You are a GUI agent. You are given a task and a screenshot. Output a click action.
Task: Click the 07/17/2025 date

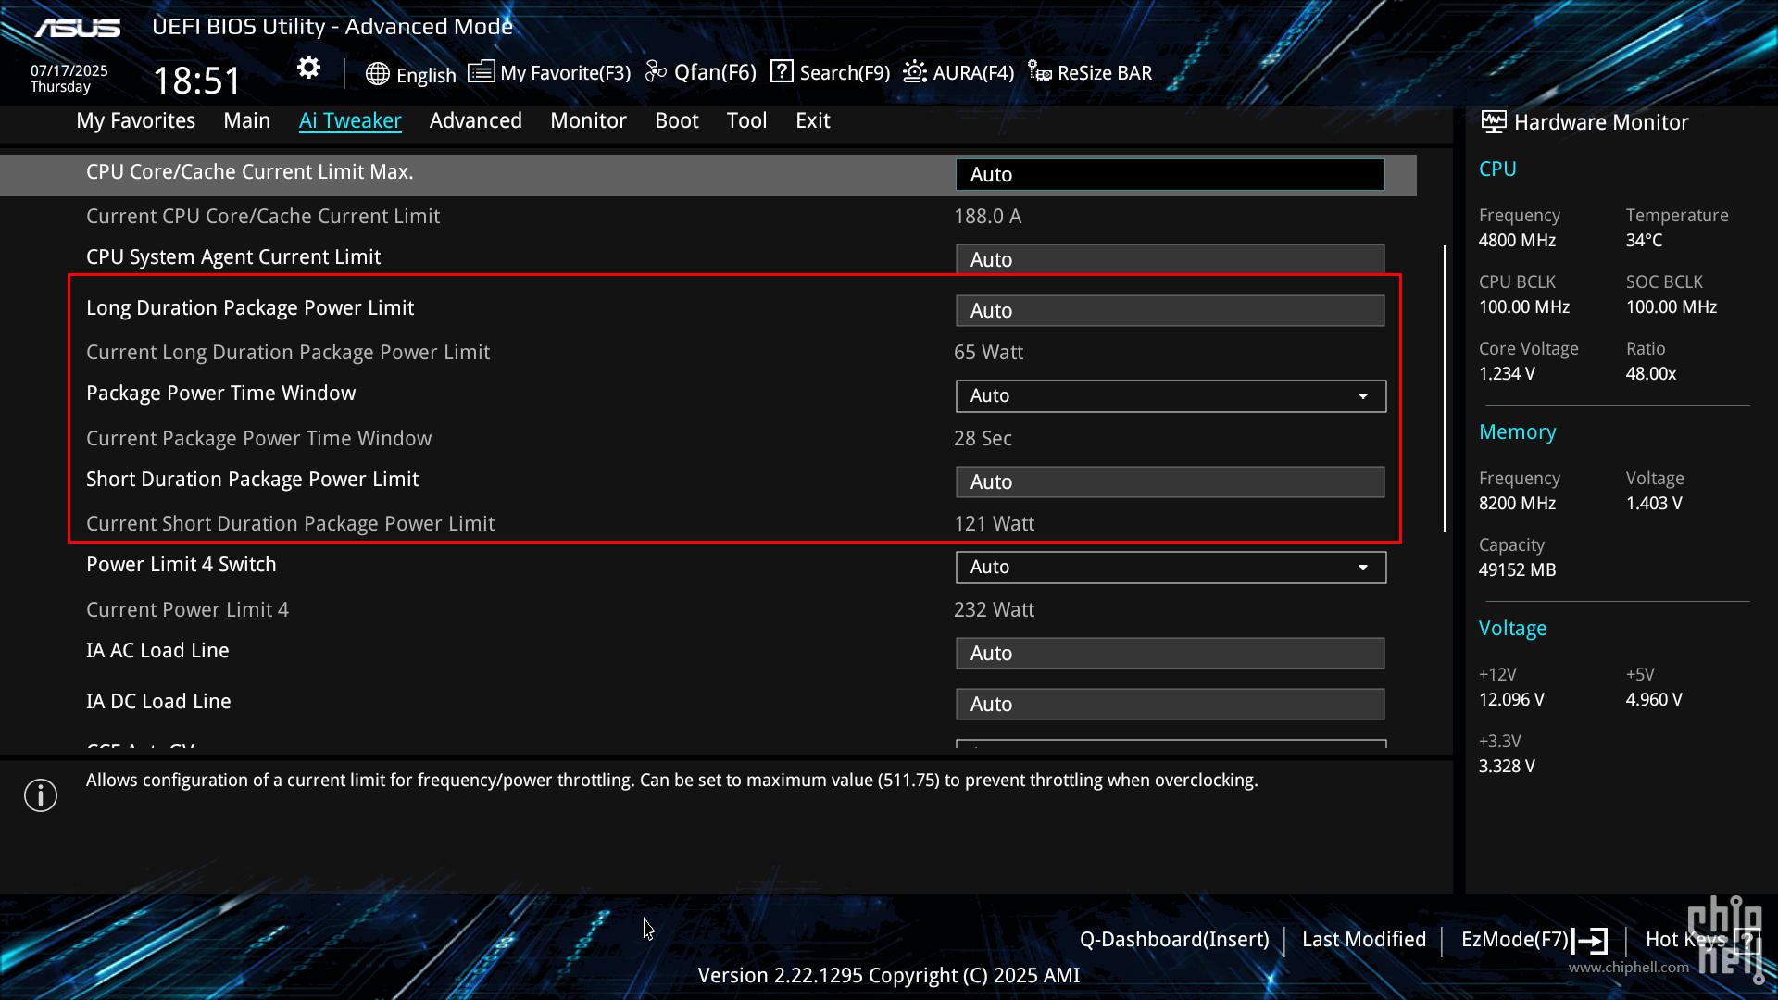(x=69, y=70)
